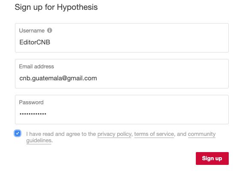This screenshot has width=242, height=173.
Task: Click the Username info icon
Action: (50, 30)
